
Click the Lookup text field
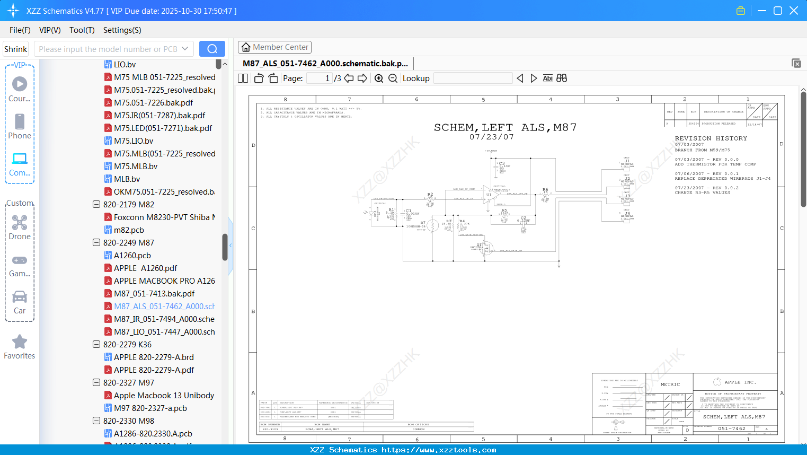click(473, 78)
